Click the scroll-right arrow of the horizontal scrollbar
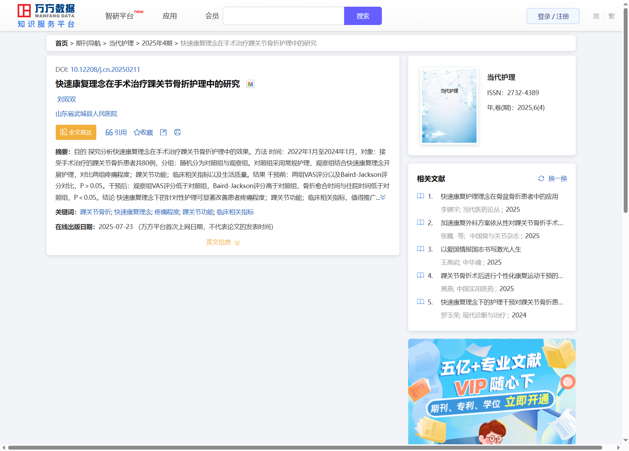629x451 pixels. [x=618, y=447]
